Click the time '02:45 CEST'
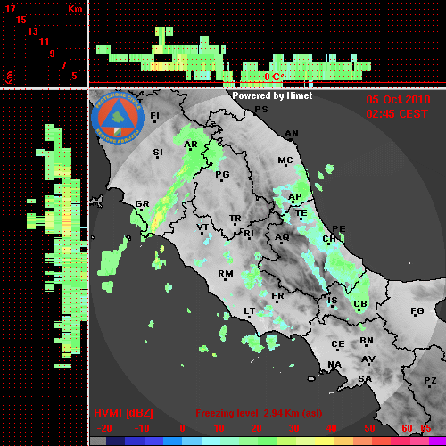This screenshot has height=446, width=446. pyautogui.click(x=397, y=114)
